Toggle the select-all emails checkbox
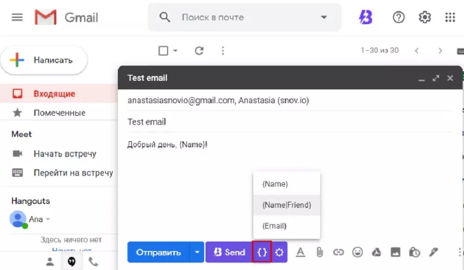 pyautogui.click(x=163, y=51)
